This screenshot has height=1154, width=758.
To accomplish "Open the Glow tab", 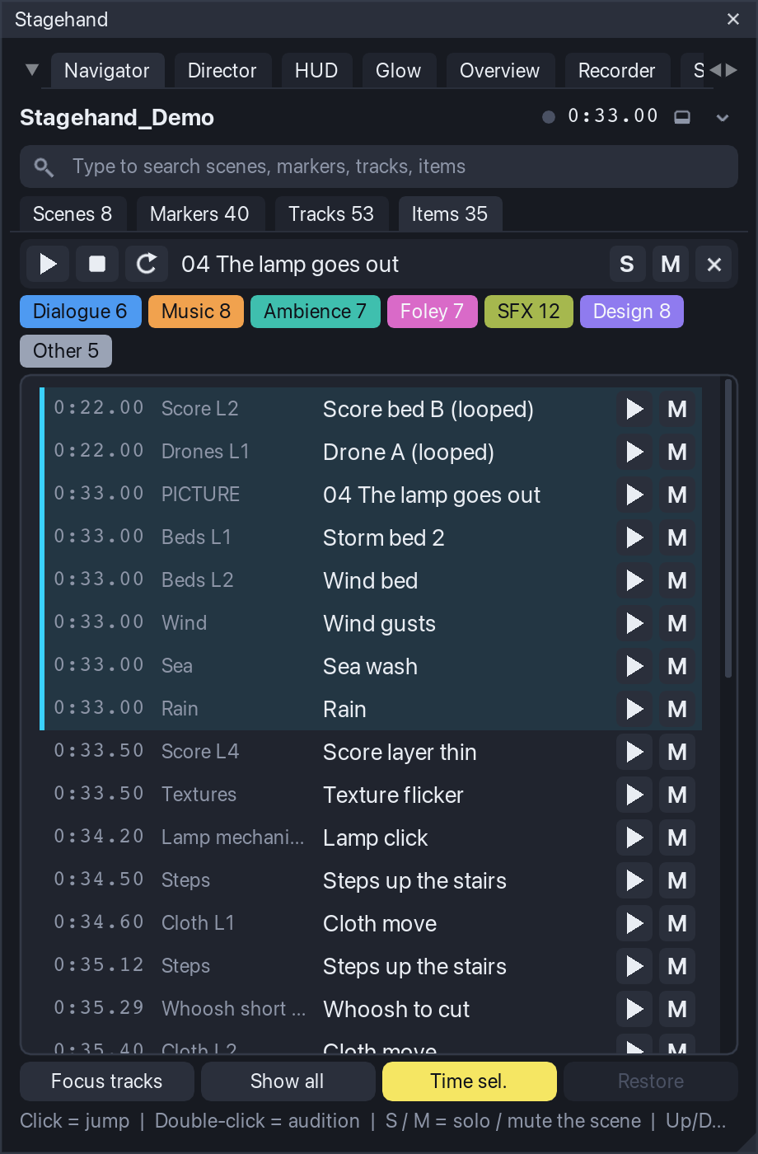I will click(x=399, y=71).
